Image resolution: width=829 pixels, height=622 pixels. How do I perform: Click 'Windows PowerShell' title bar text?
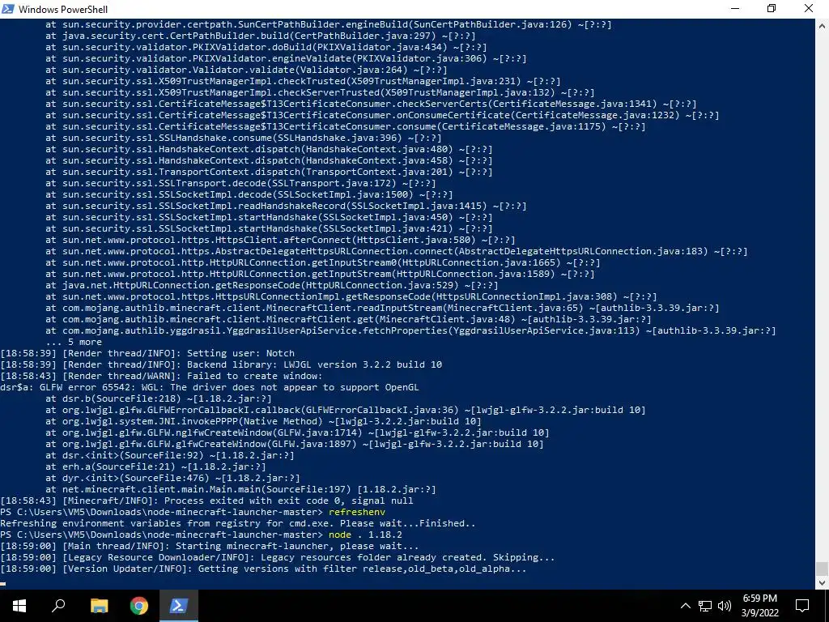(x=63, y=9)
